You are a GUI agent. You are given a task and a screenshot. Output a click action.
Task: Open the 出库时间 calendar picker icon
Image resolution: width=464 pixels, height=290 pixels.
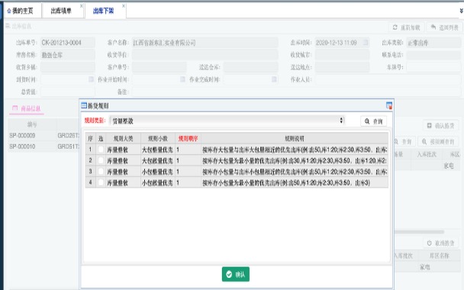(x=366, y=43)
